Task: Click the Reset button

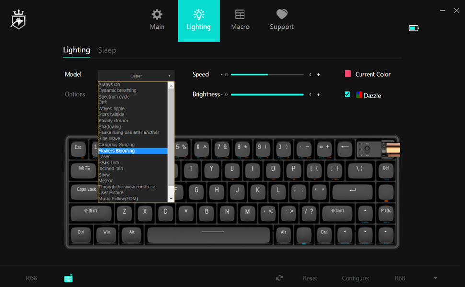Action: [x=310, y=278]
